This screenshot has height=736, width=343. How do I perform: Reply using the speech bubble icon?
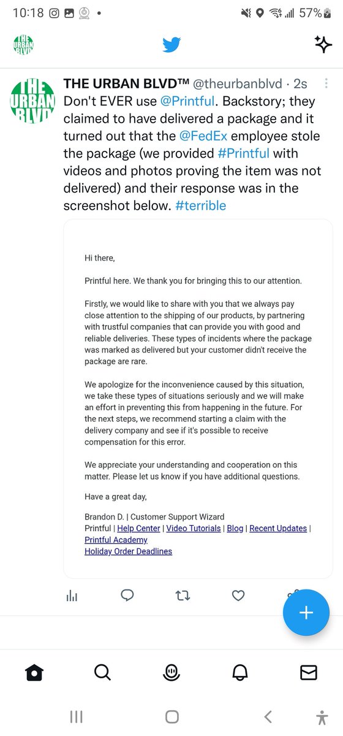[127, 595]
